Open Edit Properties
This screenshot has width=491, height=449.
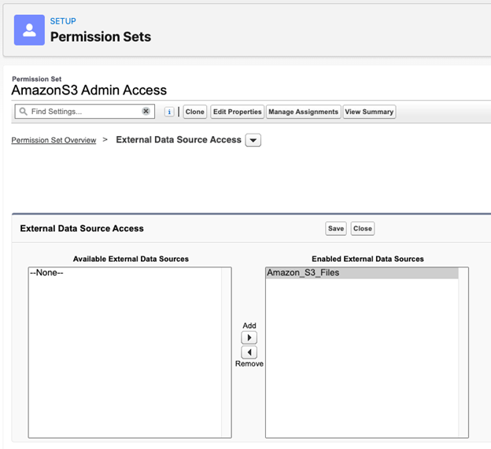pos(237,112)
